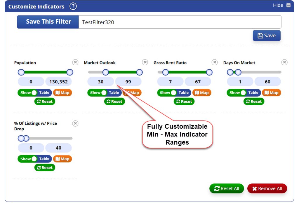
Task: Click Population maximum value 130,352 field
Action: (x=58, y=82)
